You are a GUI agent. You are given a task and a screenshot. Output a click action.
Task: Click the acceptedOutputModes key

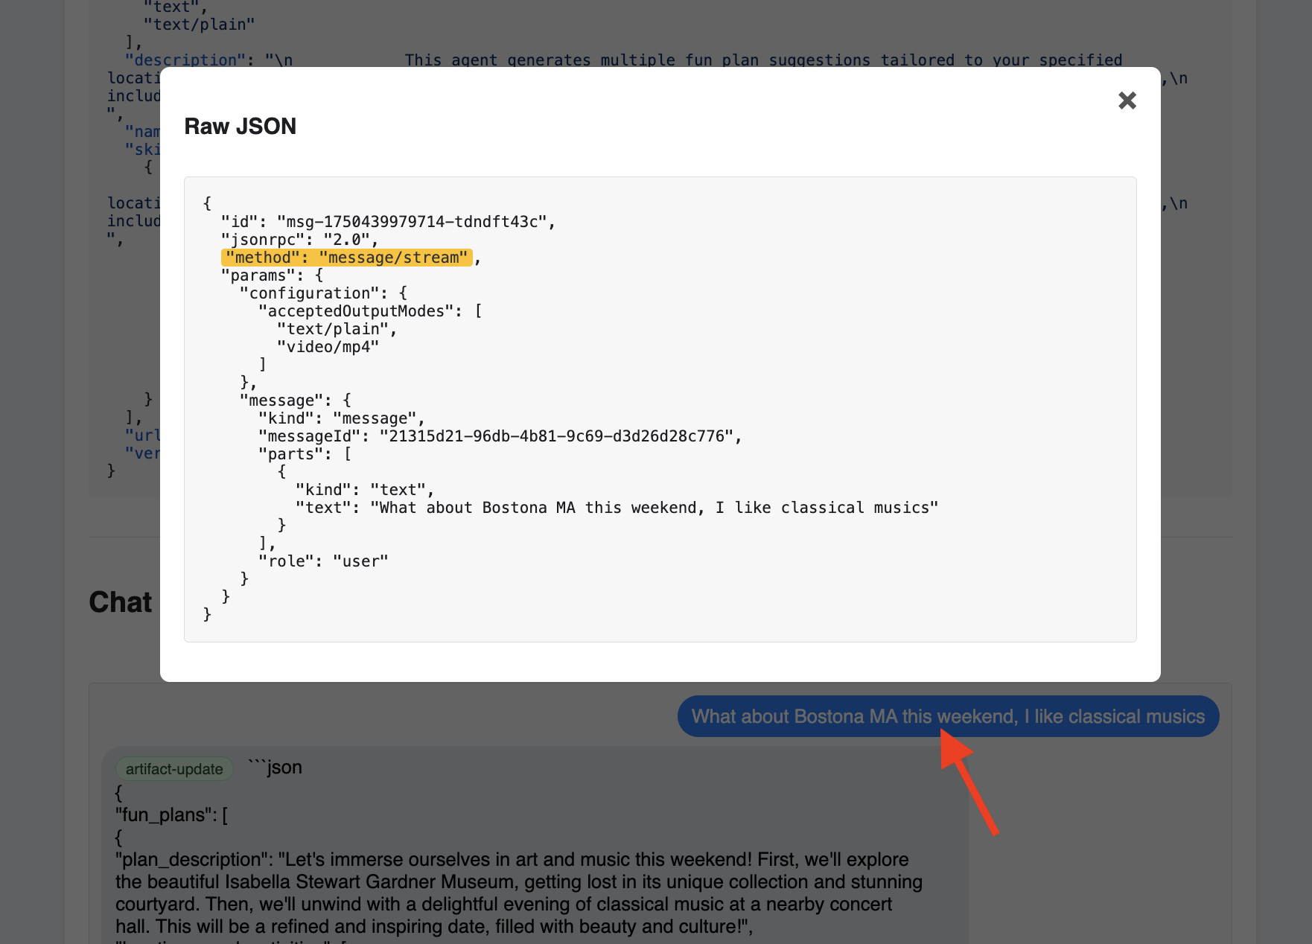click(x=356, y=311)
